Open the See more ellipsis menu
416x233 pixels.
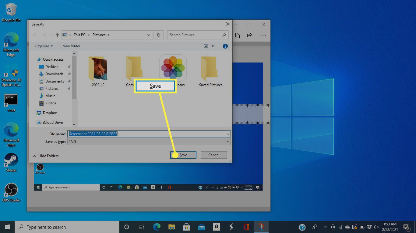[x=263, y=35]
